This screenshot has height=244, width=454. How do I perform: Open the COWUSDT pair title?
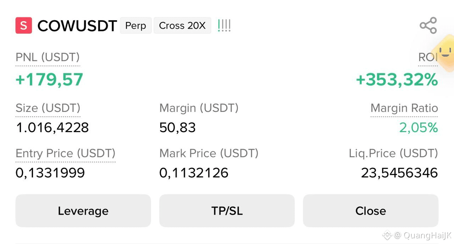[x=77, y=26]
